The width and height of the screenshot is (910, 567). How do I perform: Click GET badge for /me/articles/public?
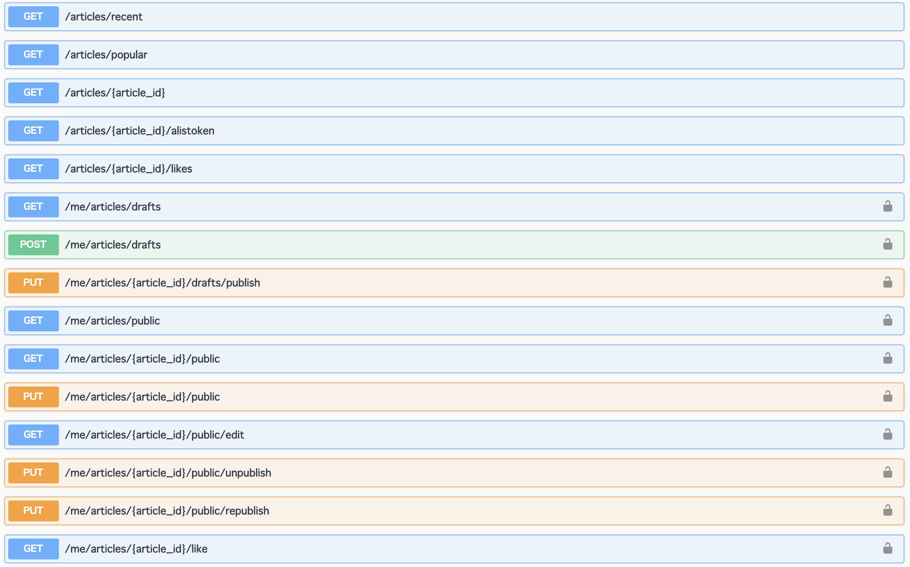click(x=33, y=321)
